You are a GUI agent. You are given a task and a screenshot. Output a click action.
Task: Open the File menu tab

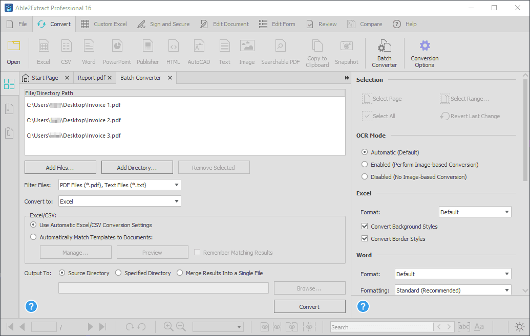click(x=17, y=24)
